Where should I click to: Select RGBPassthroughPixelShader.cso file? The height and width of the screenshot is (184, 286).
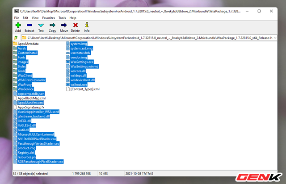pos(38,162)
